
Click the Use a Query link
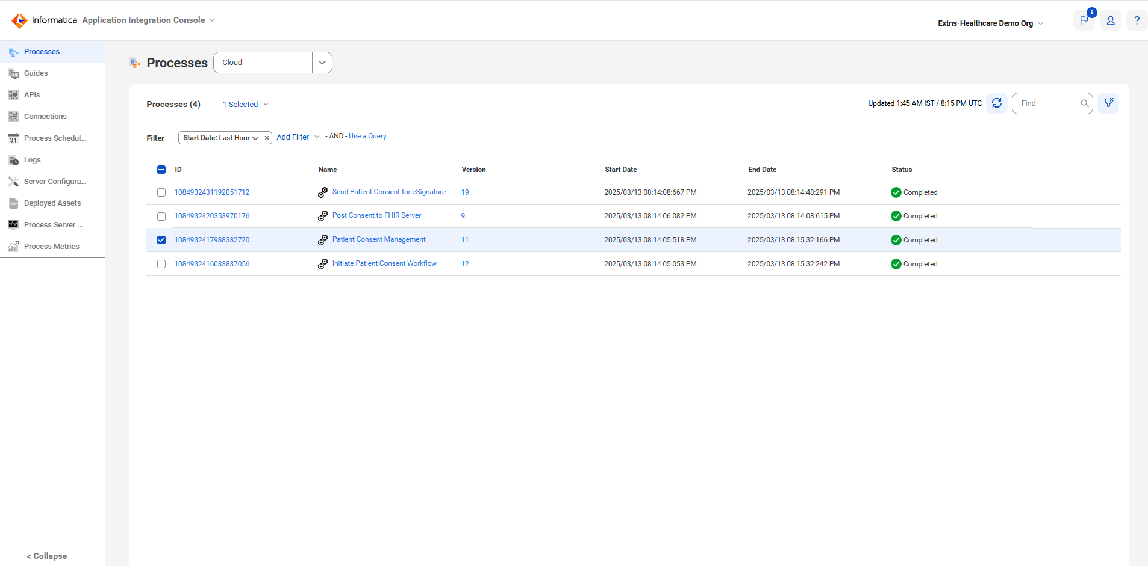point(367,136)
